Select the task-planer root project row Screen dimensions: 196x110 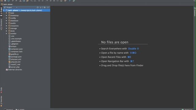pos(27,10)
